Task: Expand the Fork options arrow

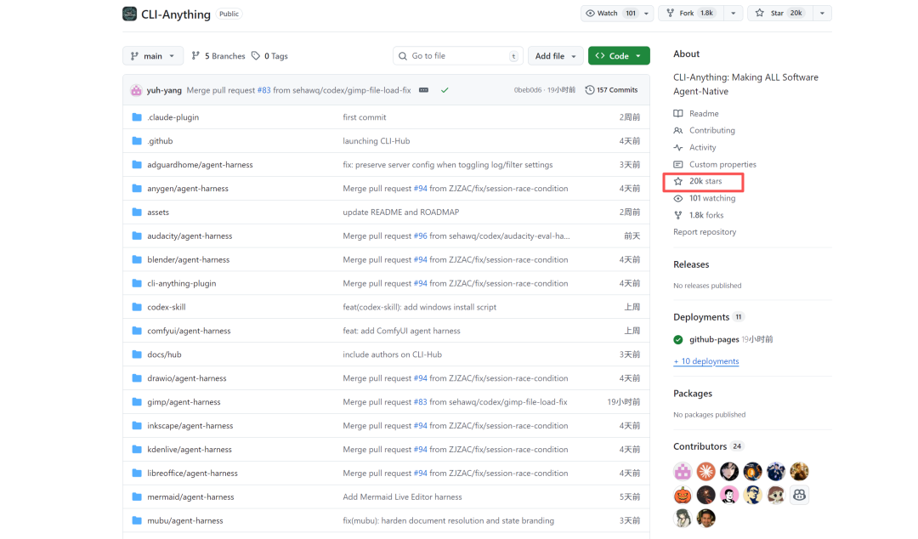Action: 733,14
